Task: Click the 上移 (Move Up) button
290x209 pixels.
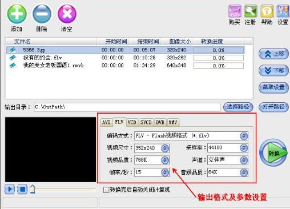Action: [273, 54]
